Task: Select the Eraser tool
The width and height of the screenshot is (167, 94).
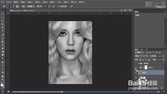Action: [3, 48]
